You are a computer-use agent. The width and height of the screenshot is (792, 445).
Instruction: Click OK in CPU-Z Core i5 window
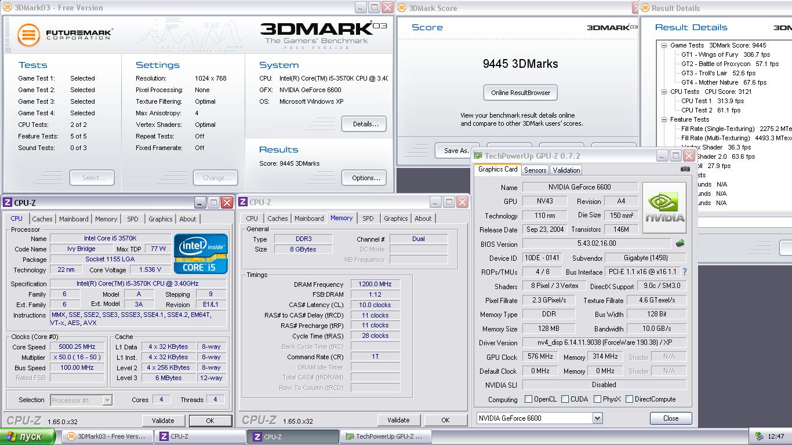point(210,421)
